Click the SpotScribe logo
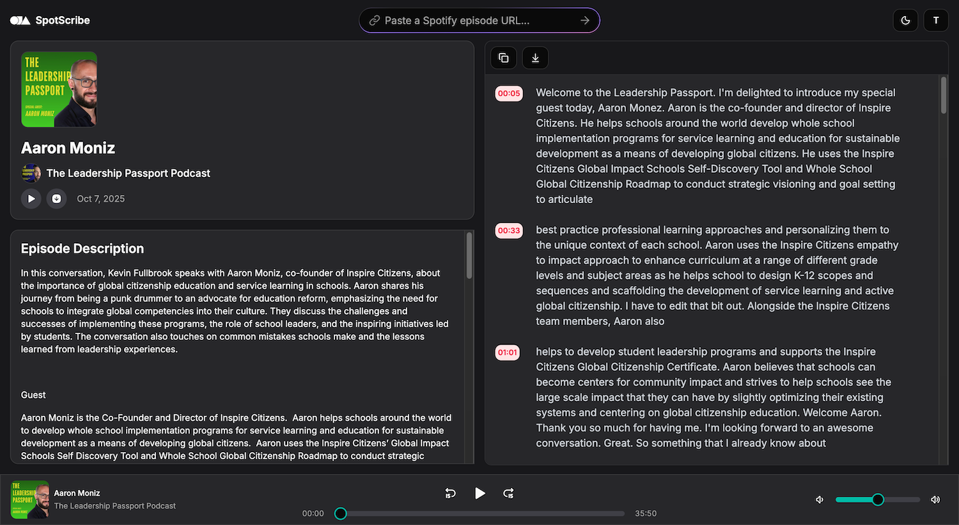959x525 pixels. 50,20
